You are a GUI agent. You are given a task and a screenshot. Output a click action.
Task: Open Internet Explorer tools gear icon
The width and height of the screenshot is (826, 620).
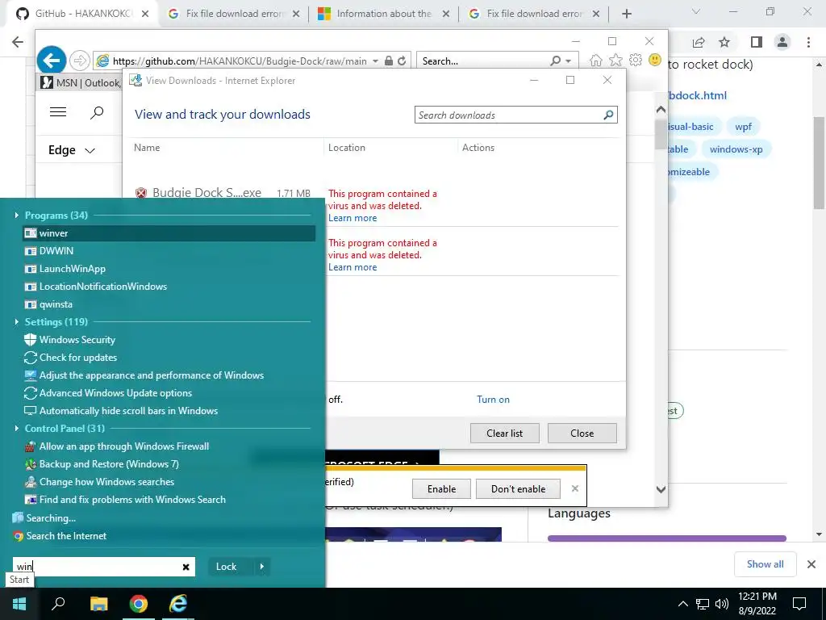(x=636, y=60)
